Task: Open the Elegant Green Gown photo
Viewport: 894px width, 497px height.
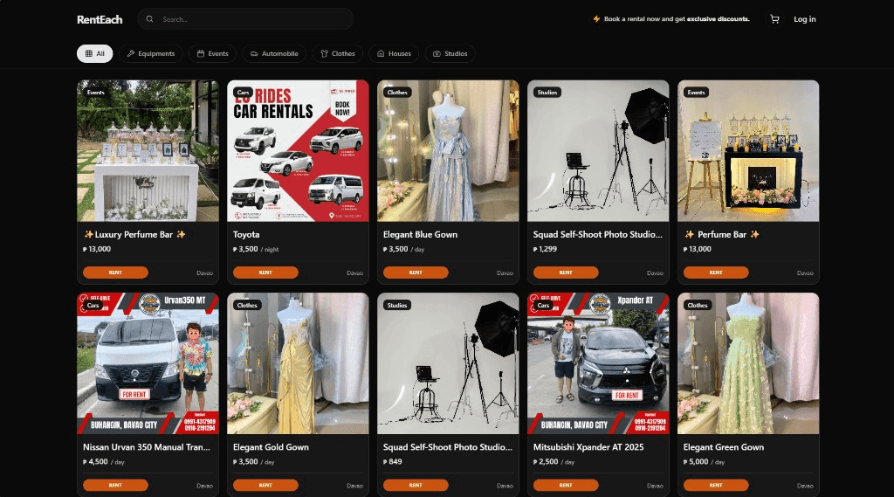Action: click(x=748, y=363)
